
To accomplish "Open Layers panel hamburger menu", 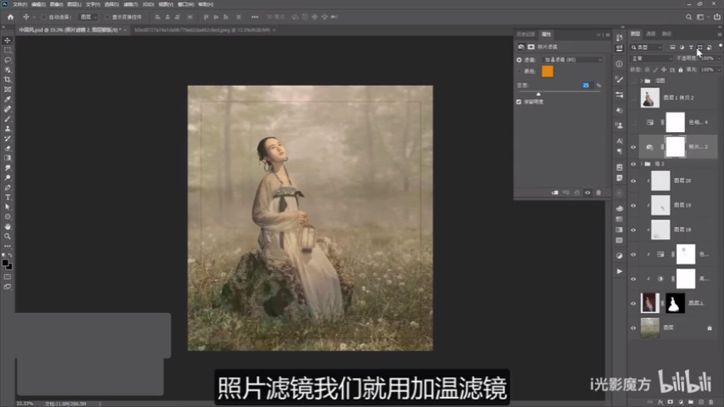I will click(719, 34).
